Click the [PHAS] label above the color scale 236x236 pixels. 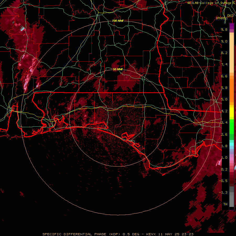[x=222, y=18]
